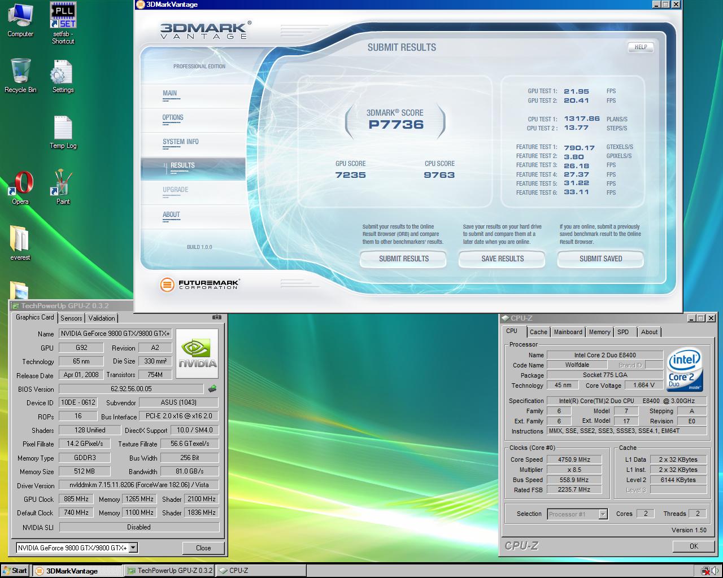This screenshot has width=723, height=578.
Task: Open the Memory tab in CPU-Z
Action: tap(599, 332)
